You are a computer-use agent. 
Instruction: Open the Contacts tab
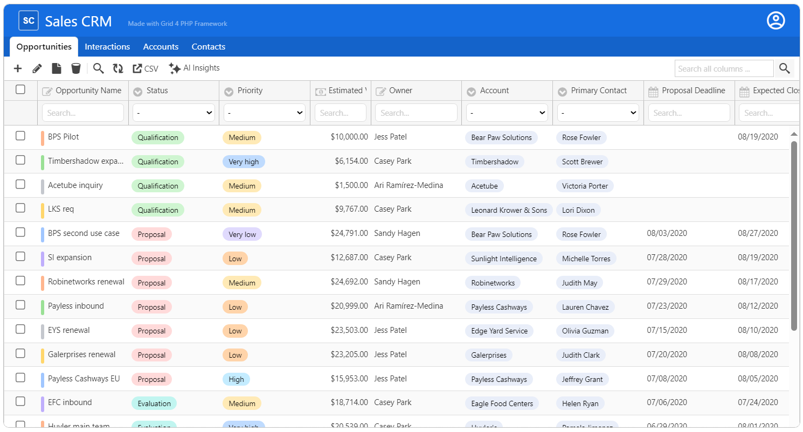pos(208,47)
